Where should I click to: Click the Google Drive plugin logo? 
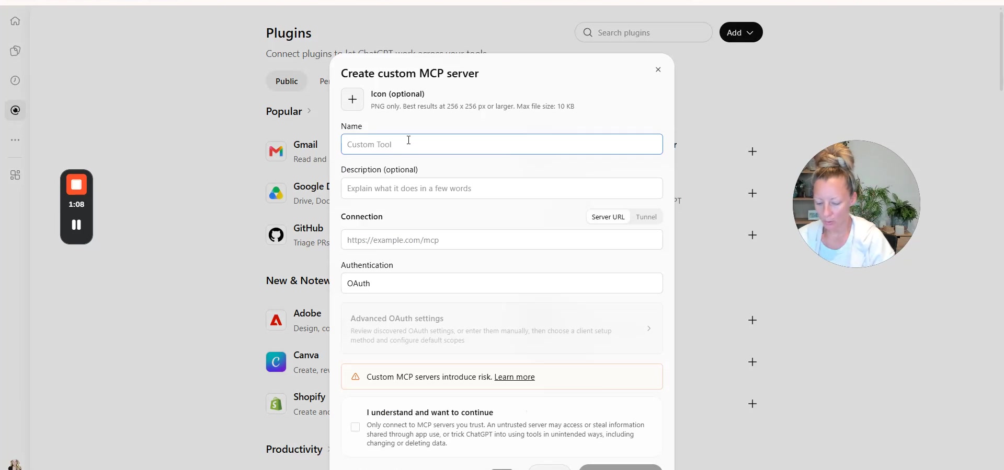coord(276,193)
